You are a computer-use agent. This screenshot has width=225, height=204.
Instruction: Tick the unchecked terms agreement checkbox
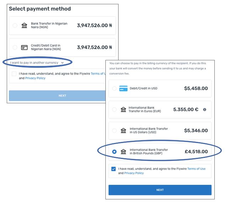pos(14,74)
